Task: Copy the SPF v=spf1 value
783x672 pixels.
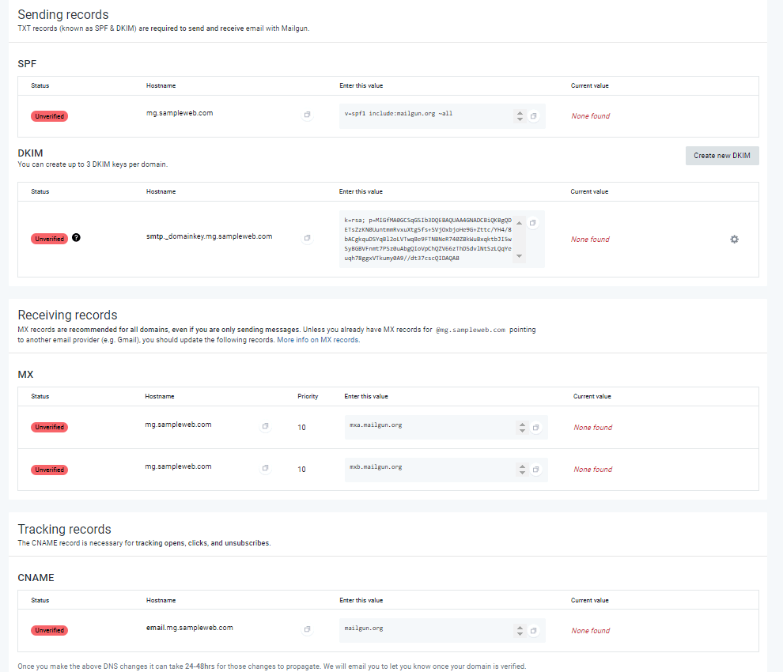Action: click(x=534, y=116)
